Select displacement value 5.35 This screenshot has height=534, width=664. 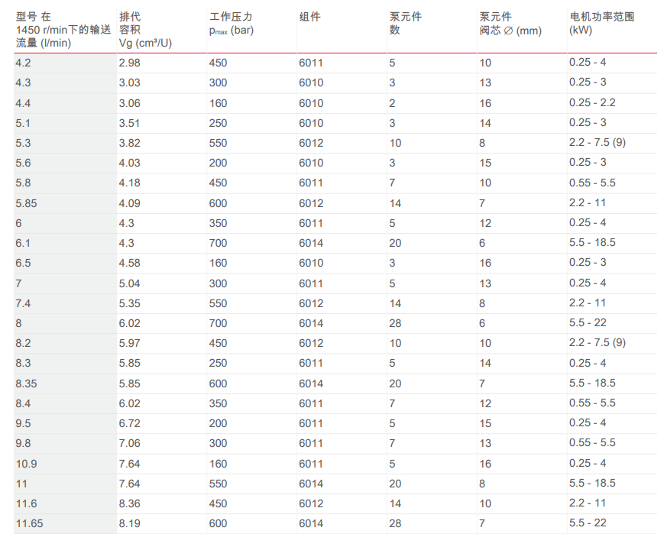tap(130, 303)
